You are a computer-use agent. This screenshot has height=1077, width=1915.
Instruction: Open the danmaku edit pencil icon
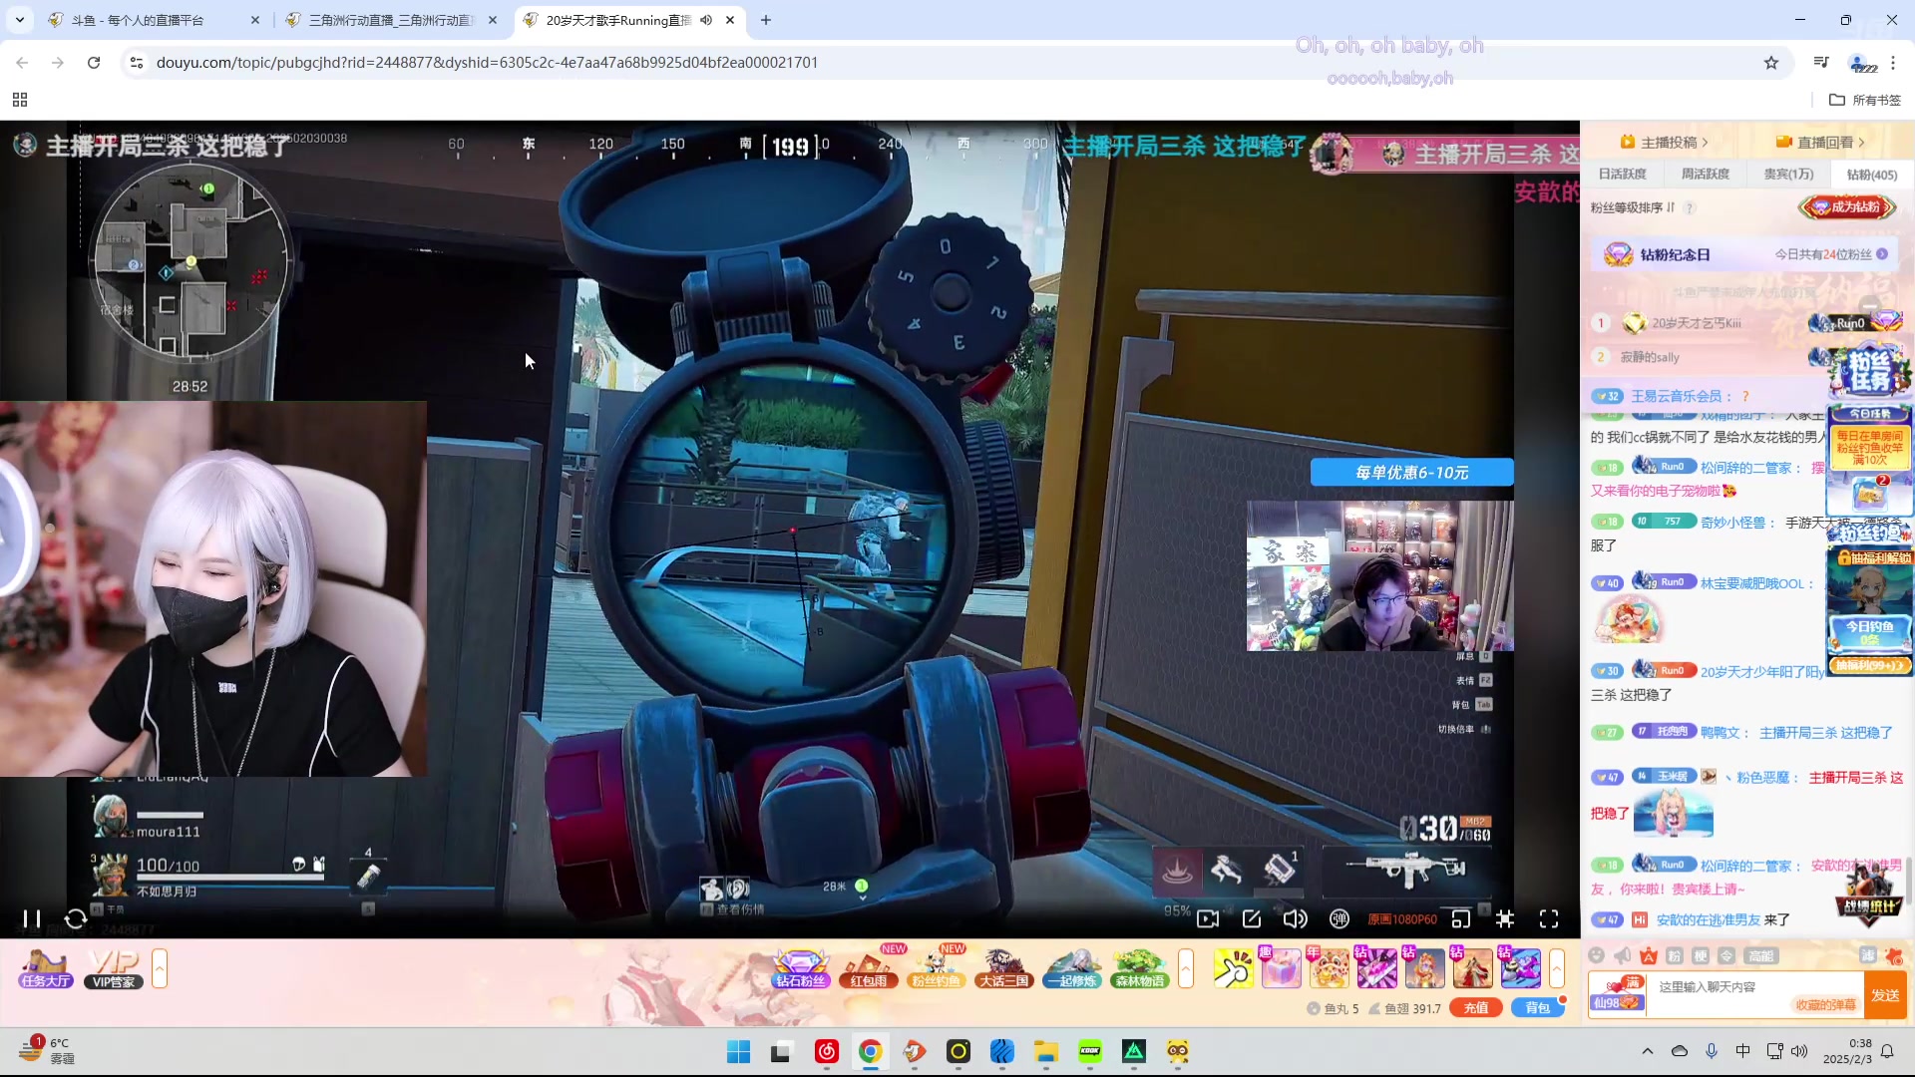(x=1252, y=918)
